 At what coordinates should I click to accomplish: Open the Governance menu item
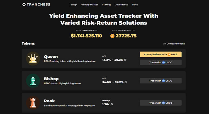click(121, 5)
